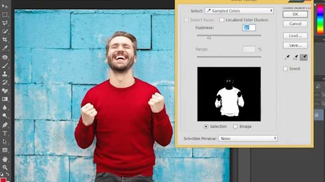Image resolution: width=325 pixels, height=182 pixels.
Task: Choose the Add to Sample eyedropper
Action: tap(296, 57)
